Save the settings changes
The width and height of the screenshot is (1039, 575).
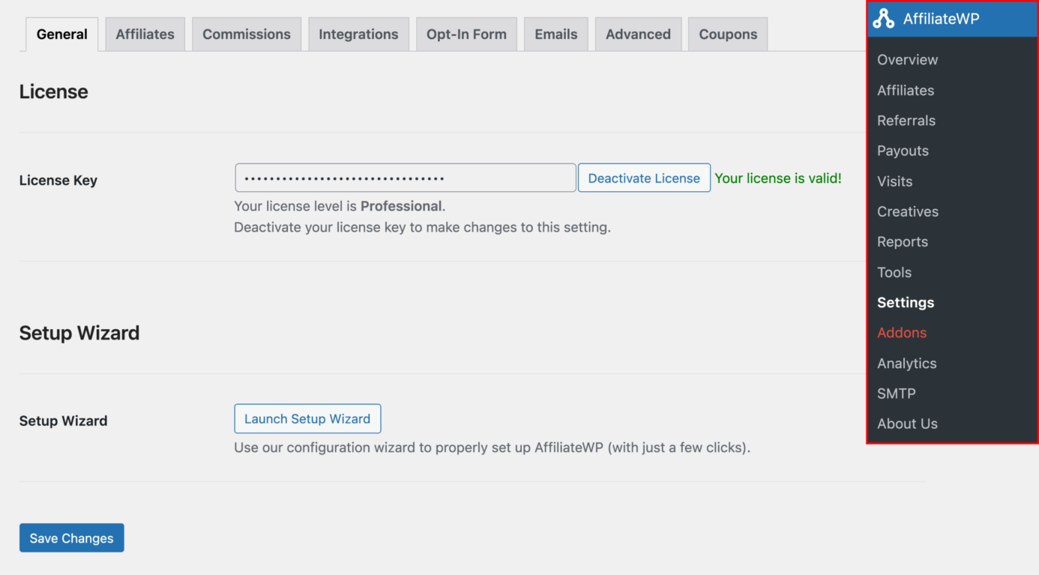pyautogui.click(x=71, y=538)
